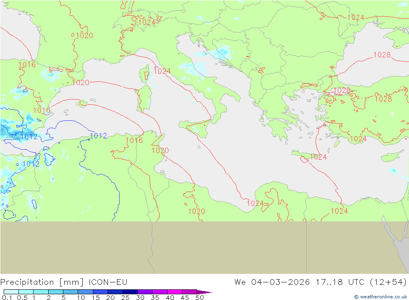Open the weatheronline.co.uk copyright link
Viewport: 409px width, 300px height.
pyautogui.click(x=380, y=297)
